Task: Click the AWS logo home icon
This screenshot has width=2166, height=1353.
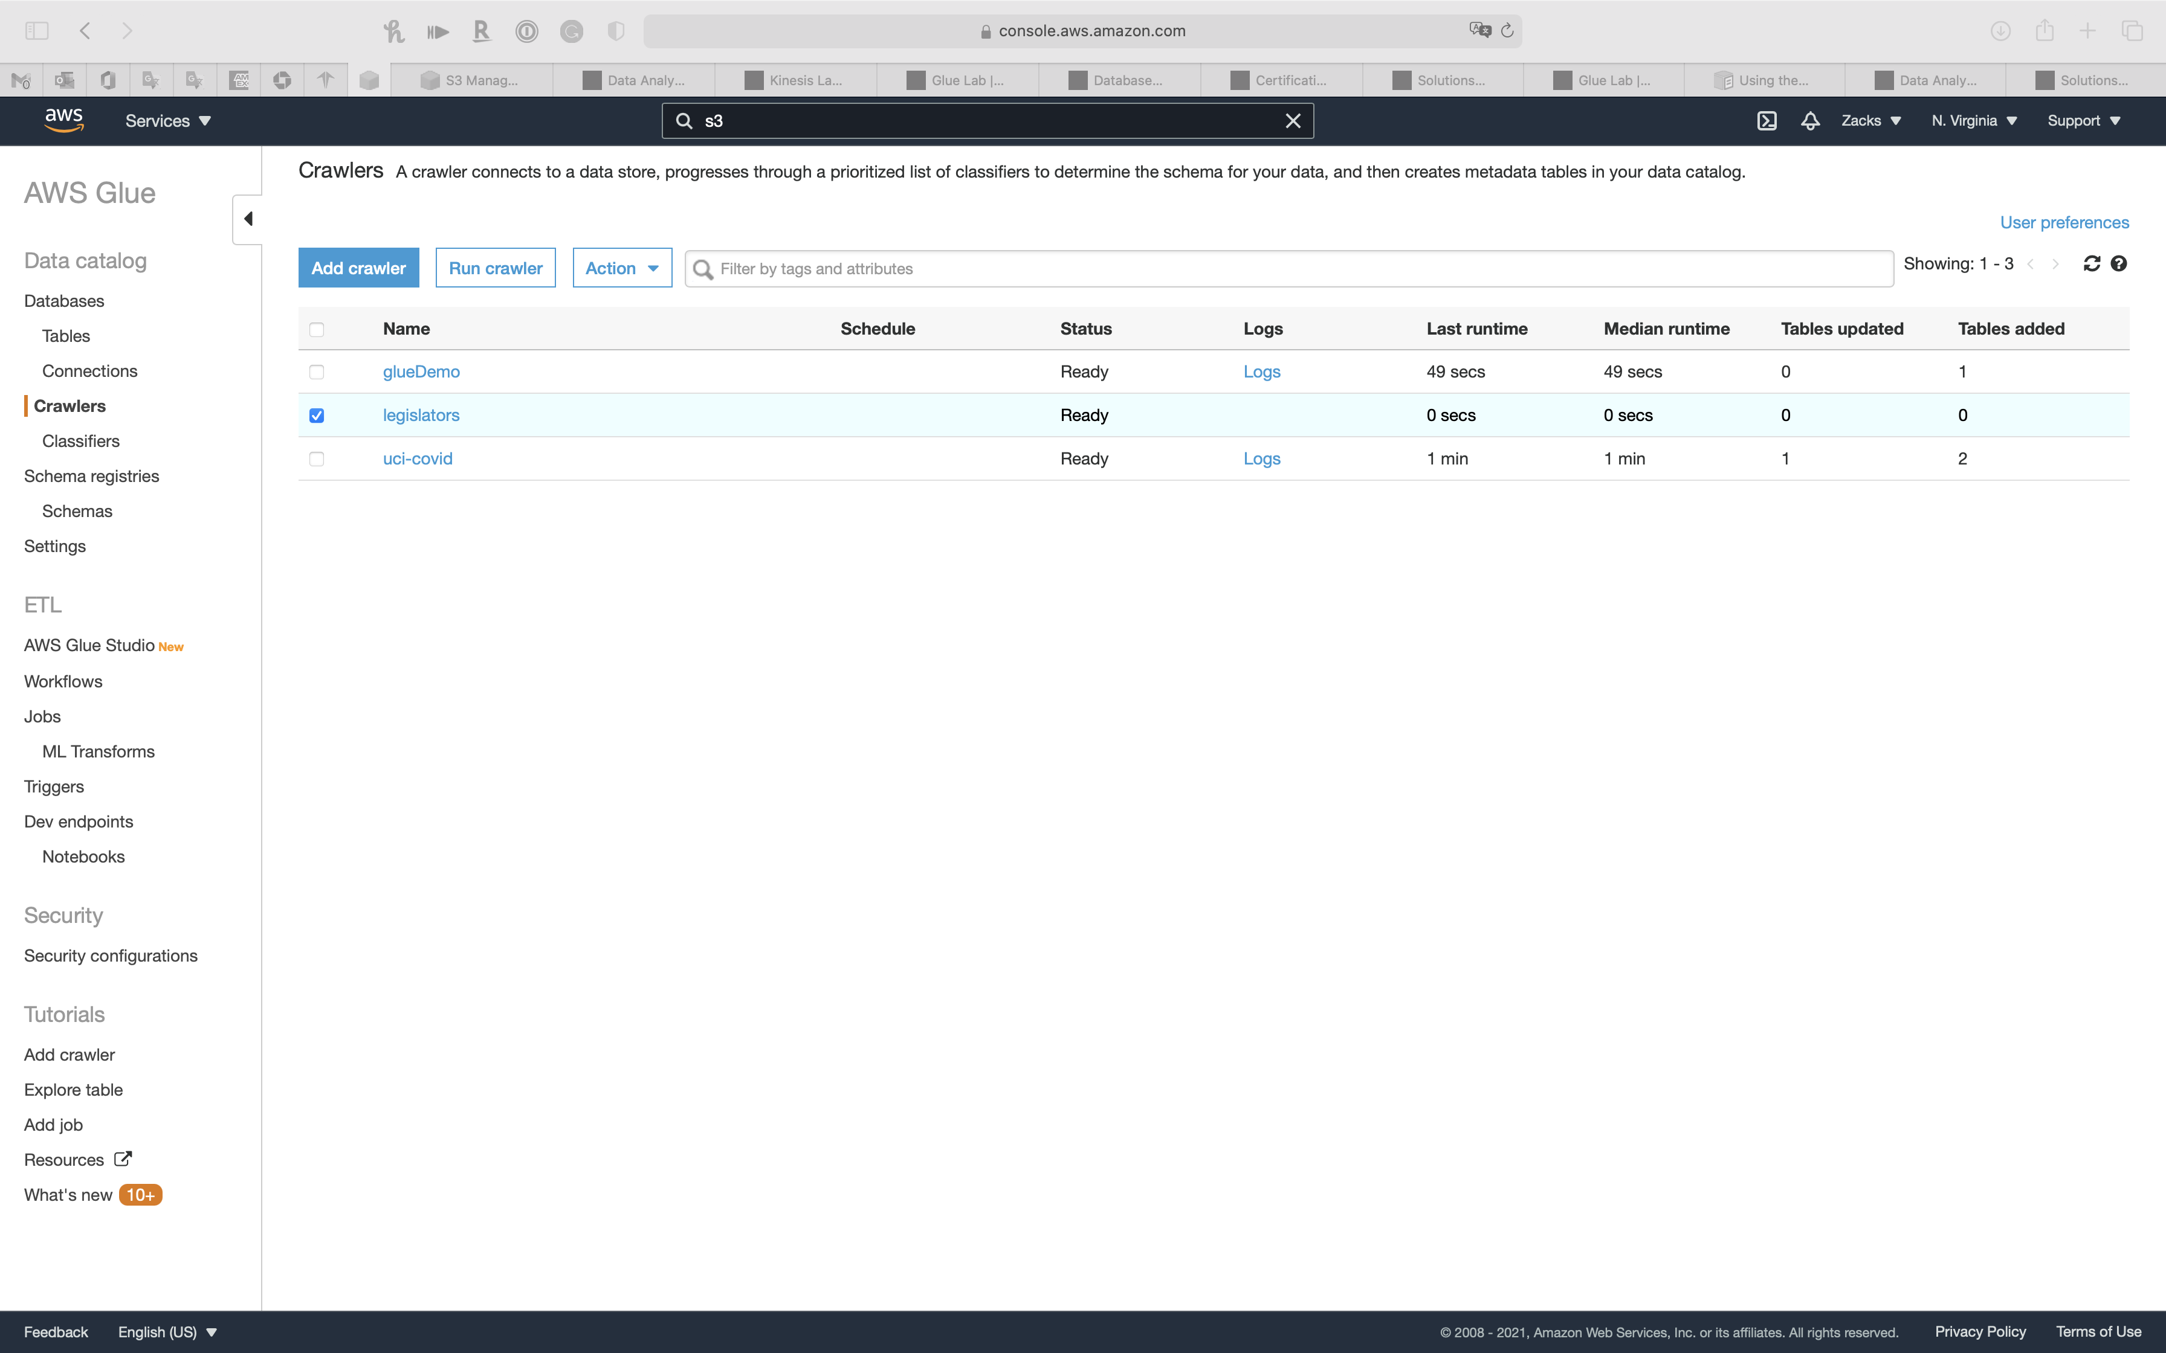Action: 63,120
